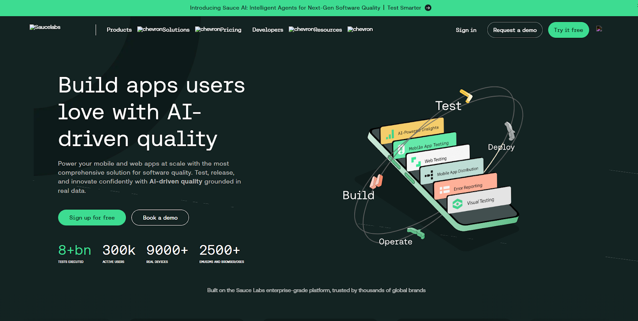Viewport: 638px width, 321px height.
Task: Click Book a demo button
Action: (x=160, y=217)
